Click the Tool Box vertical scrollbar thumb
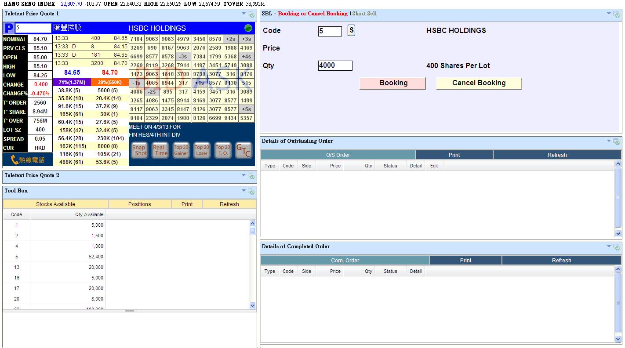Viewport: 625px width, 348px height. click(x=252, y=231)
